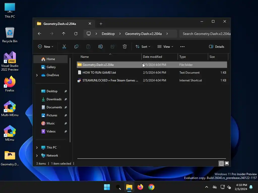Image resolution: width=258 pixels, height=193 pixels.
Task: Expand chevron after Geometry.Dash.v2.204a breadcrumb
Action: 167,34
